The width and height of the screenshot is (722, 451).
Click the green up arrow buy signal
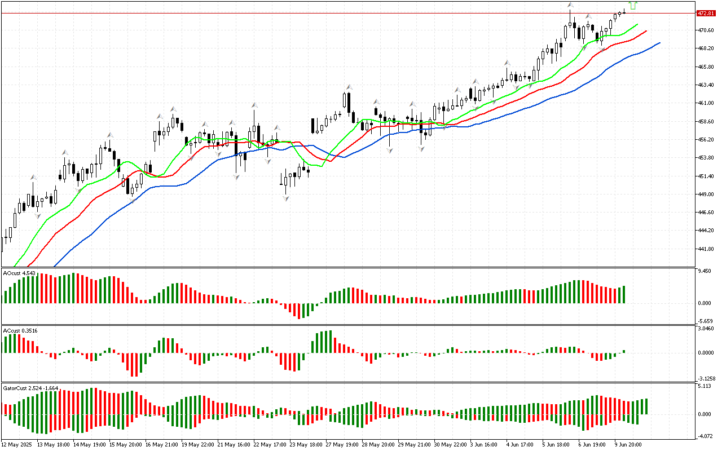[x=633, y=6]
